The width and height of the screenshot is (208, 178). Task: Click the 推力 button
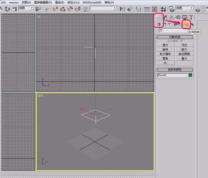(165, 45)
